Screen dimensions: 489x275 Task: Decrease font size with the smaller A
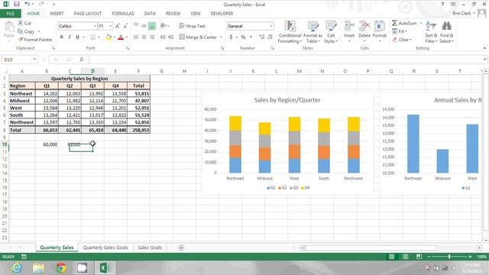(x=125, y=26)
